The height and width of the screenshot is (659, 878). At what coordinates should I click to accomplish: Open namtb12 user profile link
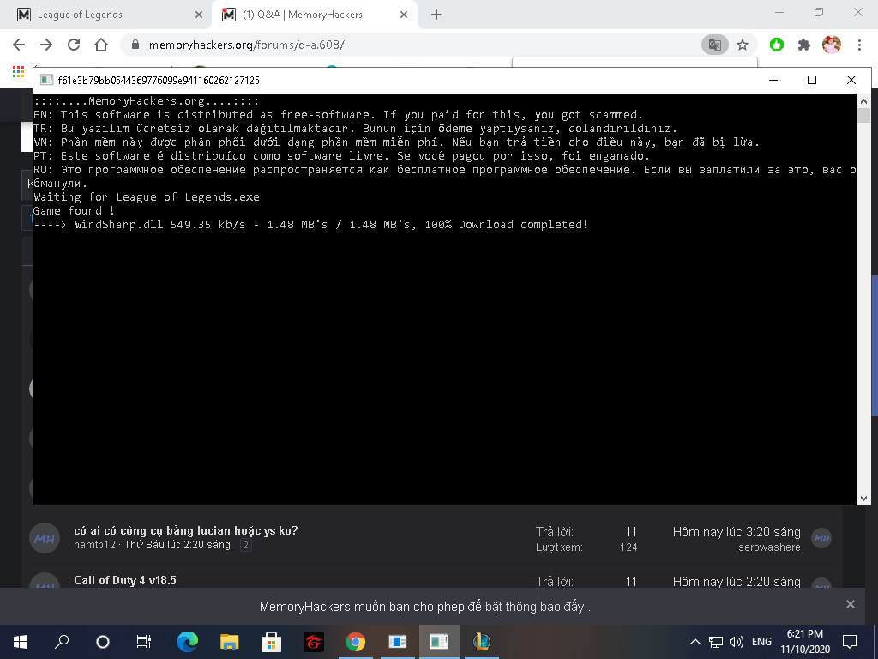94,545
